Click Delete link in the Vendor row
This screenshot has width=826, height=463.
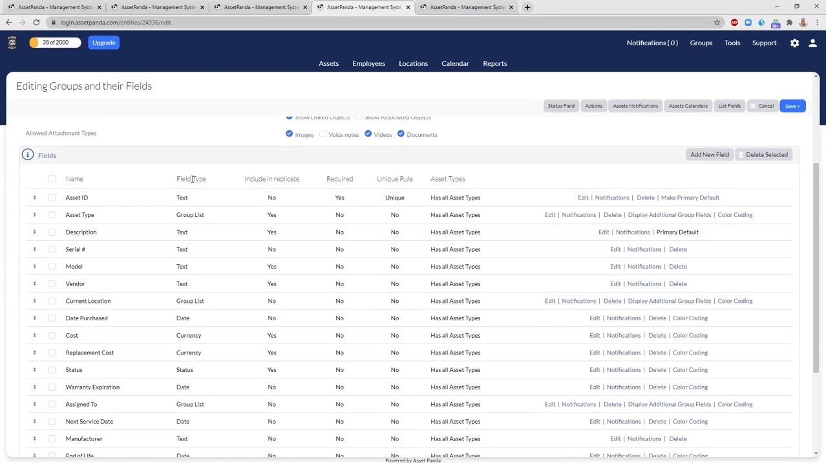pyautogui.click(x=678, y=283)
